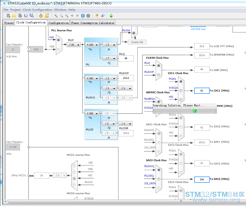The width and height of the screenshot is (246, 206).
Task: Click the HSE source block
Action: tap(36, 49)
